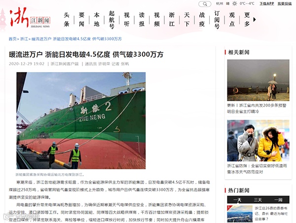Open the cold weather women thumbnail
This screenshot has width=296, height=223.
258,141
